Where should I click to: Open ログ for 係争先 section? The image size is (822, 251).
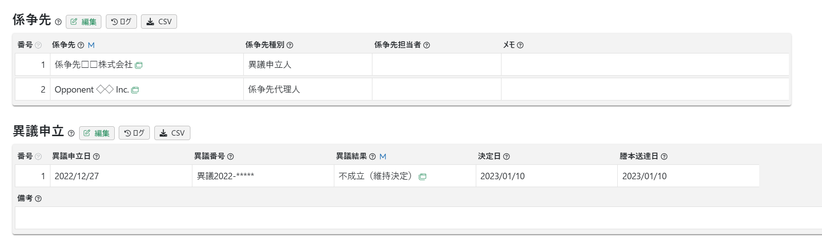pos(121,22)
